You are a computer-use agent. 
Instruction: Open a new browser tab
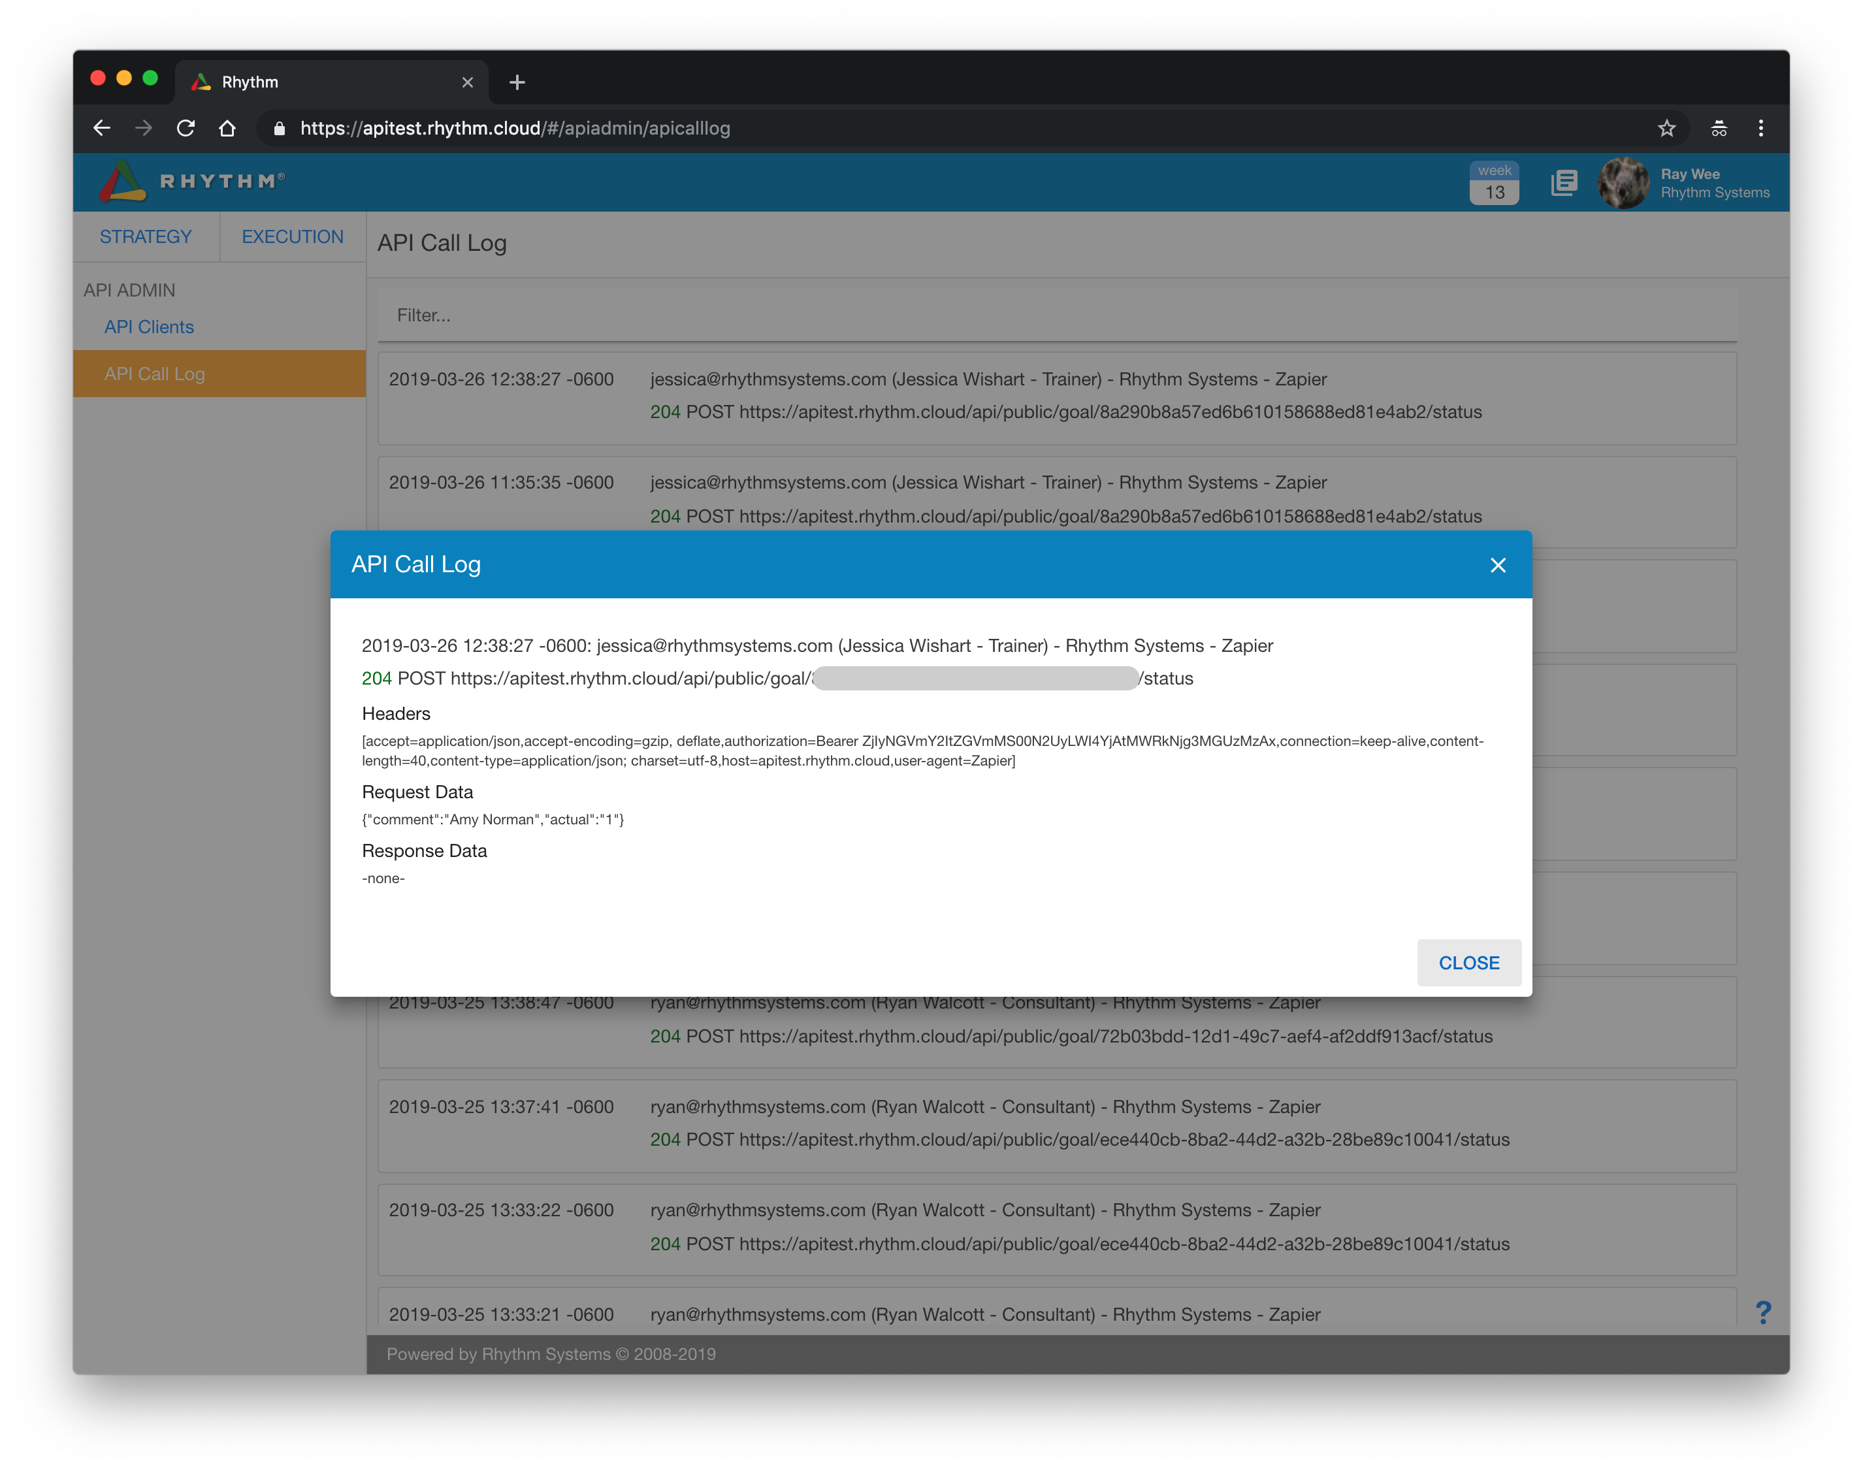(517, 83)
